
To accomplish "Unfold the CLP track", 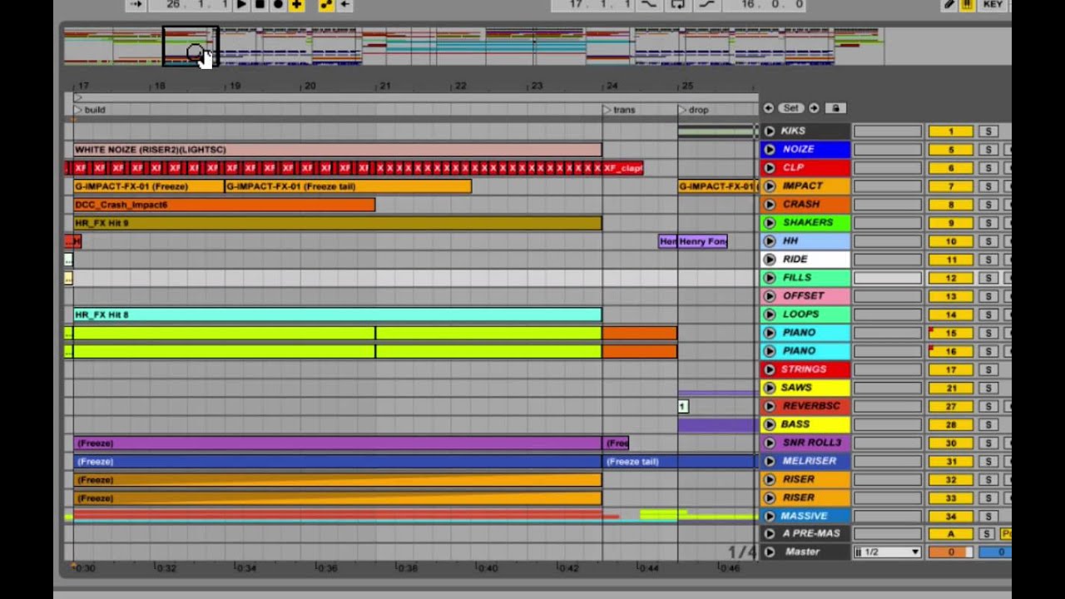I will (x=770, y=167).
